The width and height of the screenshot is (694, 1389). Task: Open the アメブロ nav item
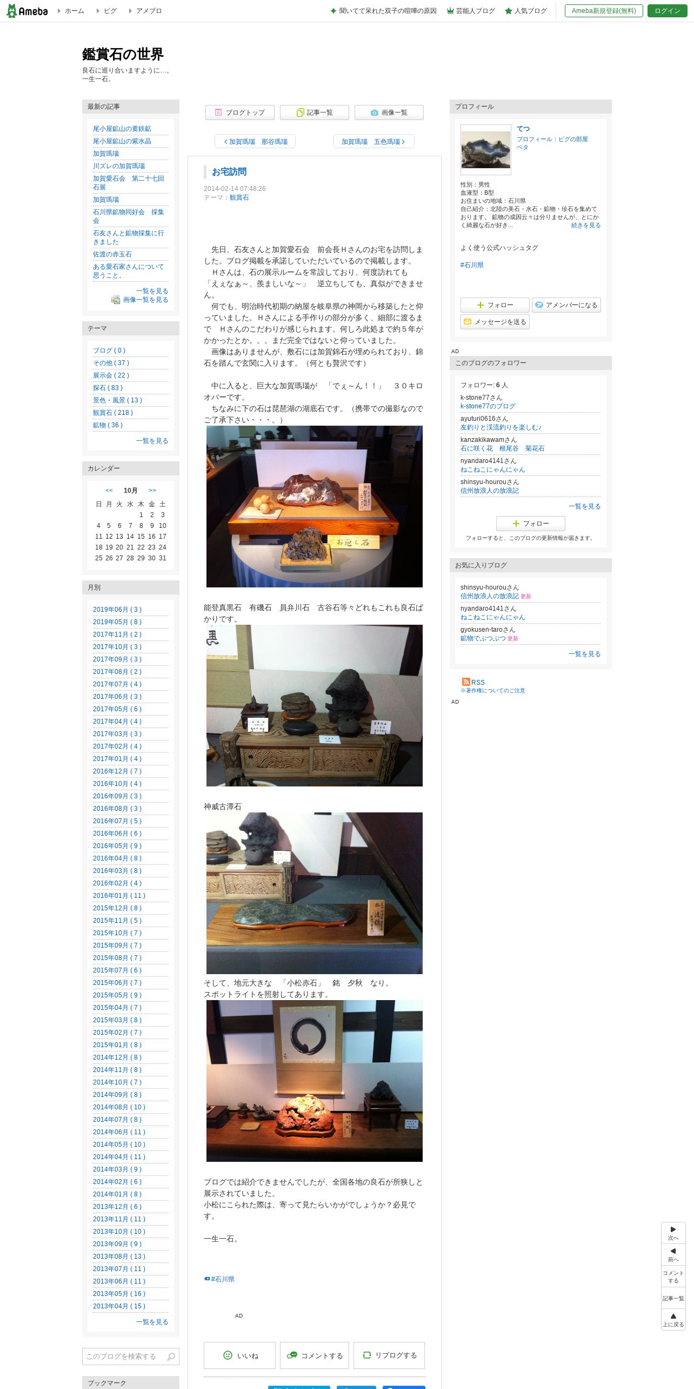pyautogui.click(x=149, y=11)
